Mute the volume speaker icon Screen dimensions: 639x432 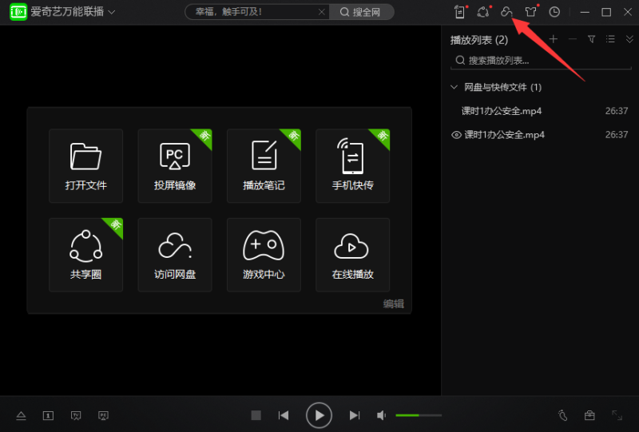click(382, 415)
